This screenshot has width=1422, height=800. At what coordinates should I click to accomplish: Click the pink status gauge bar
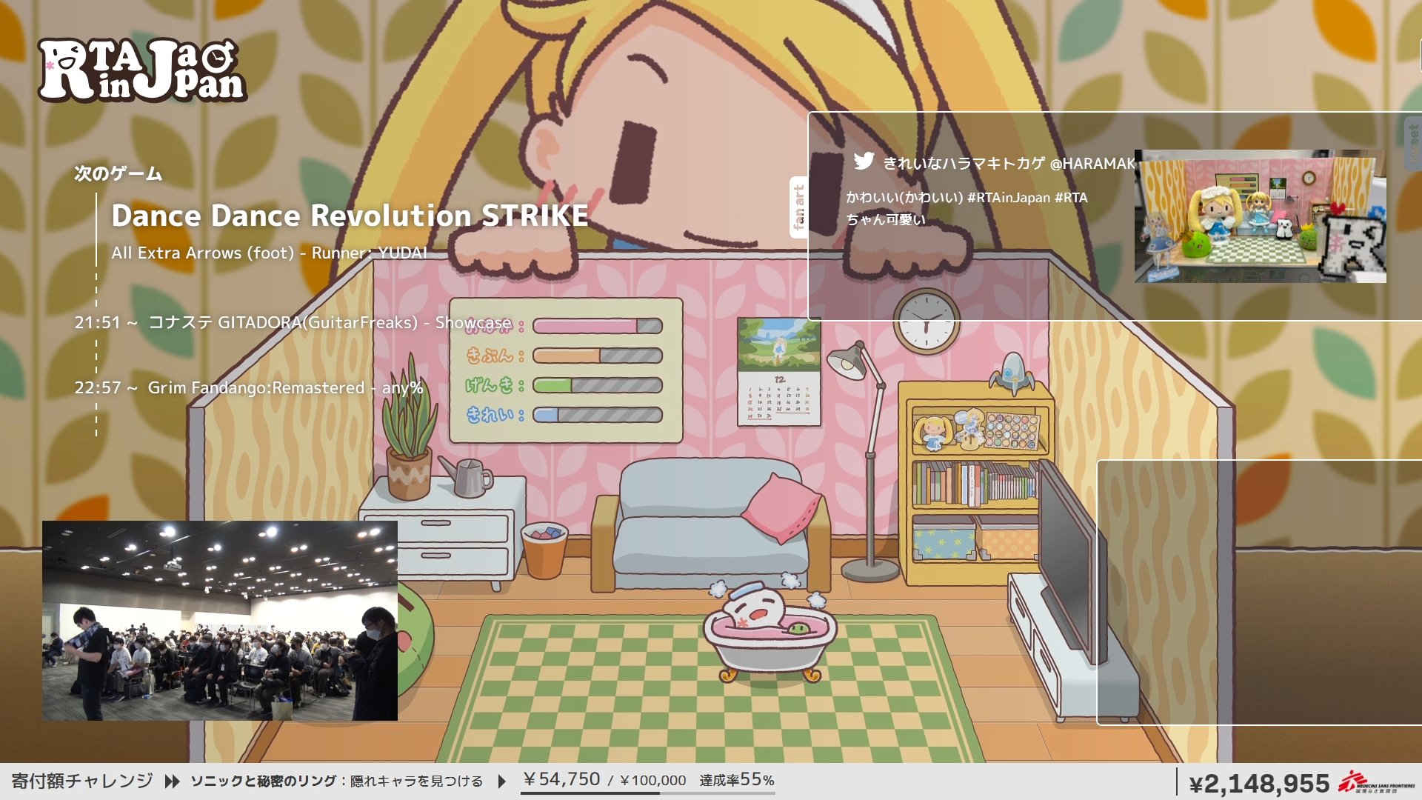coord(597,326)
